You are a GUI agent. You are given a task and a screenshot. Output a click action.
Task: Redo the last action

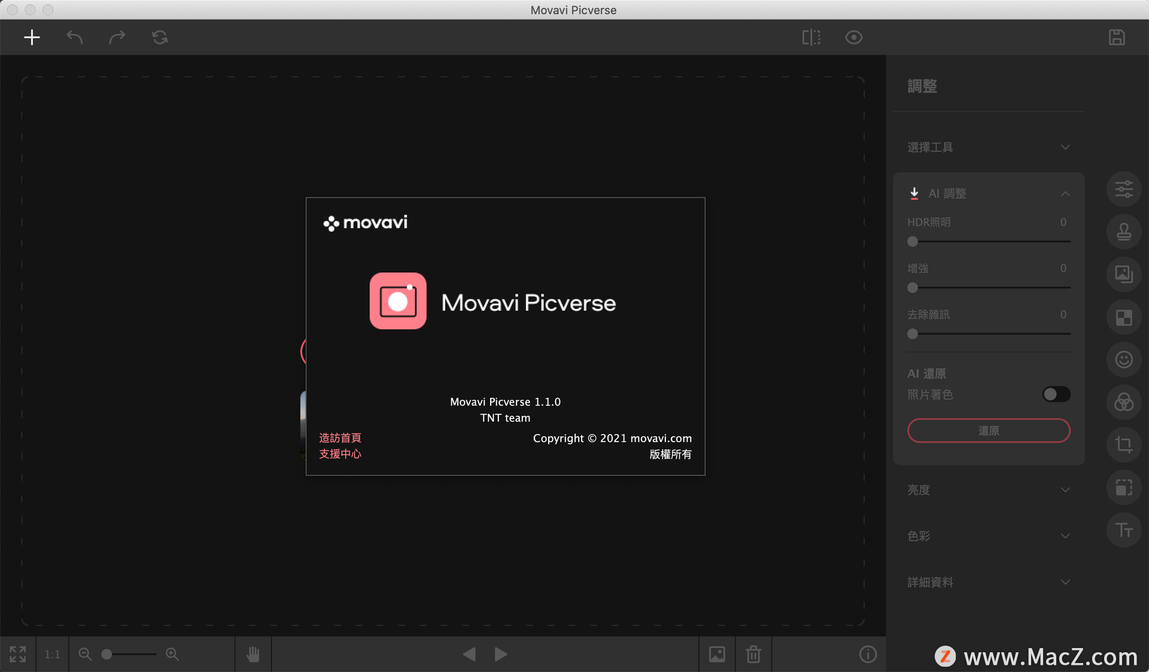(x=117, y=37)
